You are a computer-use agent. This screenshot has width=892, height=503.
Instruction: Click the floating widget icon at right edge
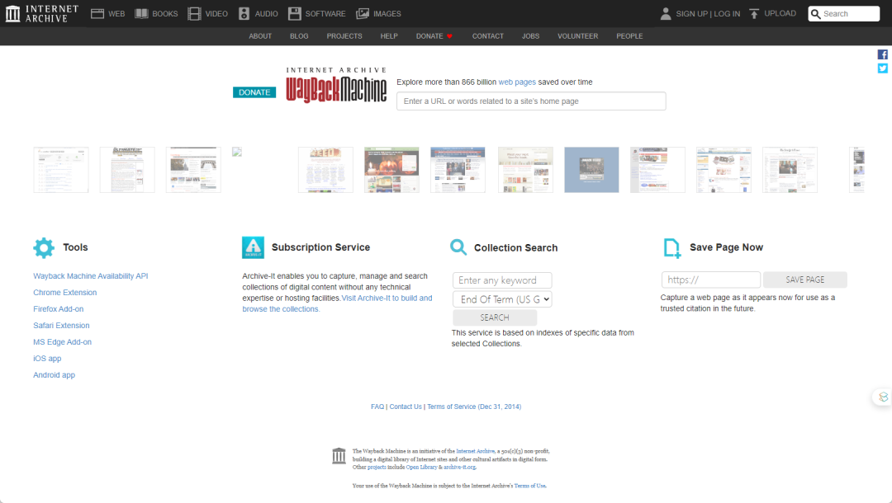pos(883,397)
